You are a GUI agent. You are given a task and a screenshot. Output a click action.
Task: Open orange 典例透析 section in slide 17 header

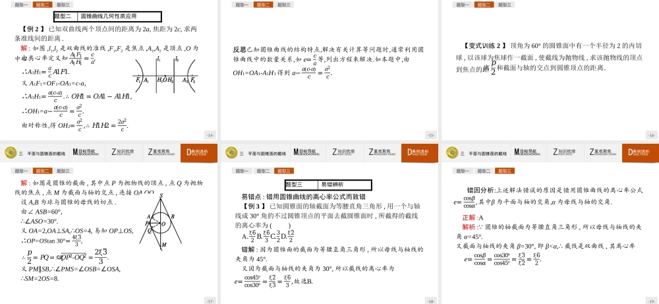coord(199,152)
